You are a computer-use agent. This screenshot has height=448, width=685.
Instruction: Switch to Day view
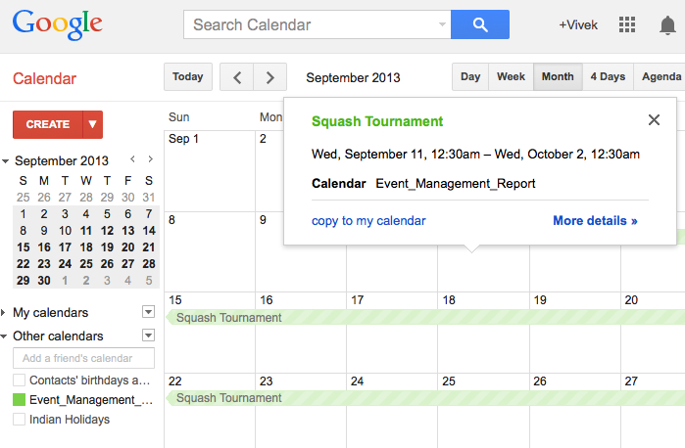tap(470, 77)
